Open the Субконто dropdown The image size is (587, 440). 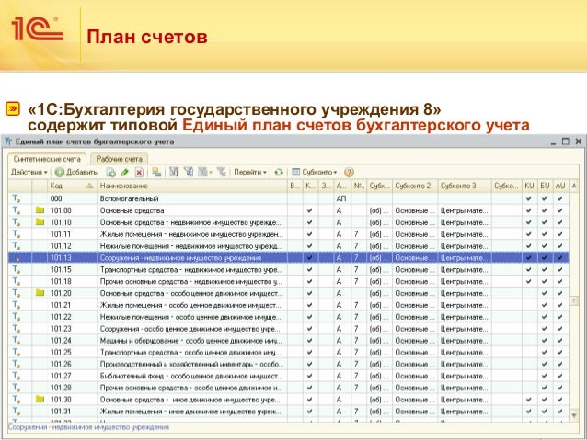315,173
